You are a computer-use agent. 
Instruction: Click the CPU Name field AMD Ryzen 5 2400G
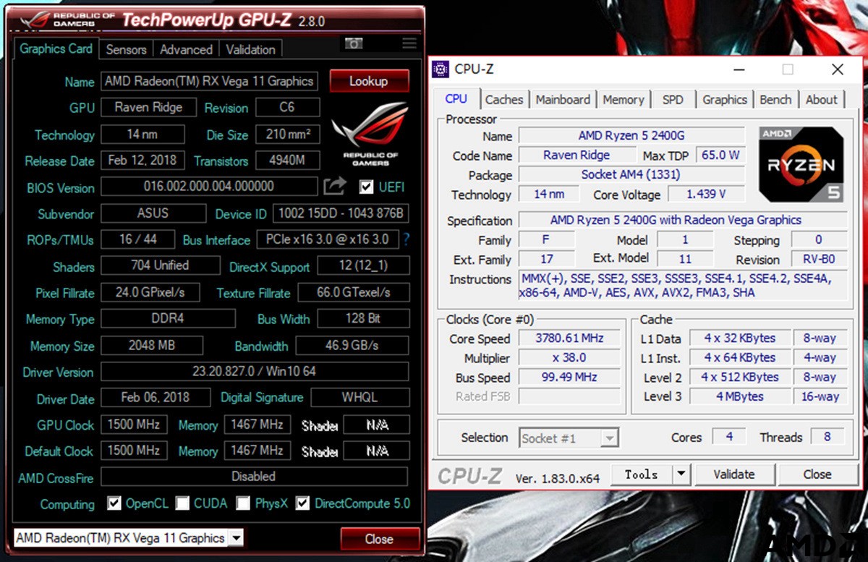pyautogui.click(x=631, y=136)
